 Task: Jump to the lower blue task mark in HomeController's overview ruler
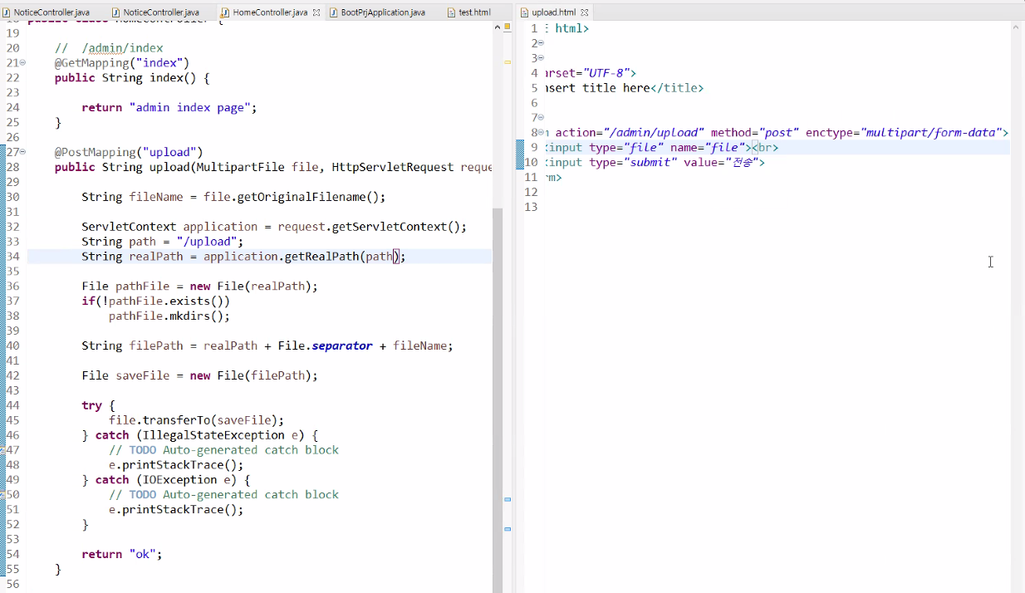[x=508, y=528]
